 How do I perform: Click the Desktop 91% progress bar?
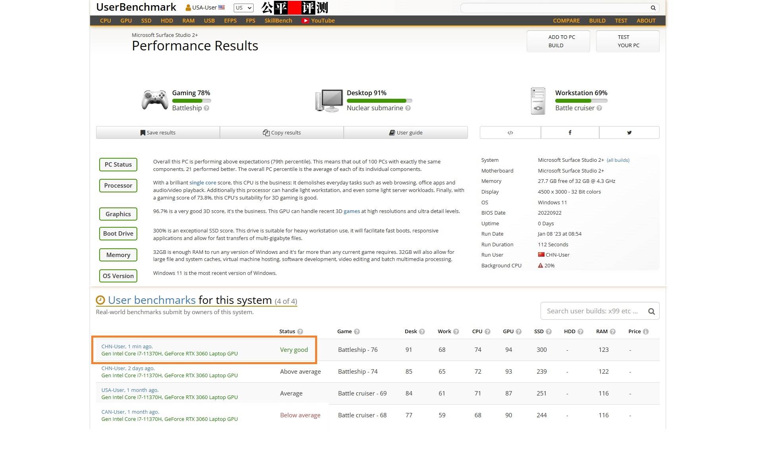tap(379, 101)
